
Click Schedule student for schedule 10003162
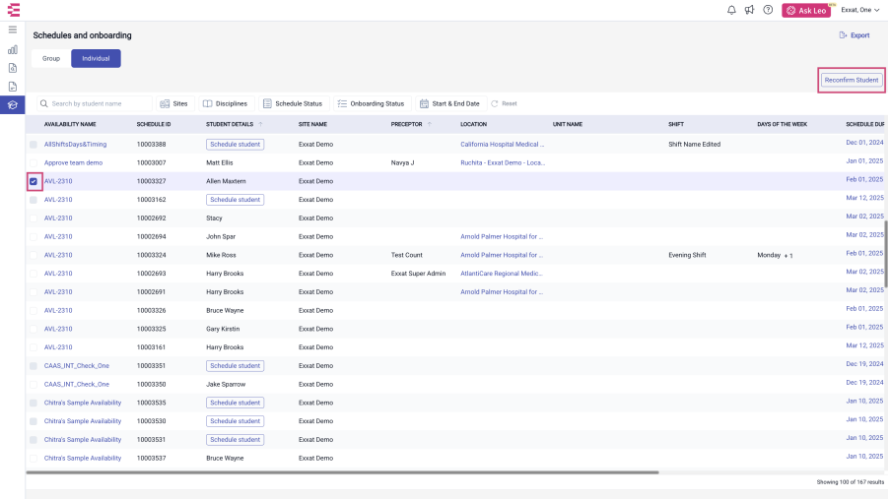click(x=235, y=200)
